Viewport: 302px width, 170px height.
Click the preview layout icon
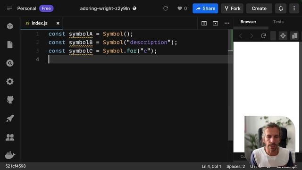215,23
